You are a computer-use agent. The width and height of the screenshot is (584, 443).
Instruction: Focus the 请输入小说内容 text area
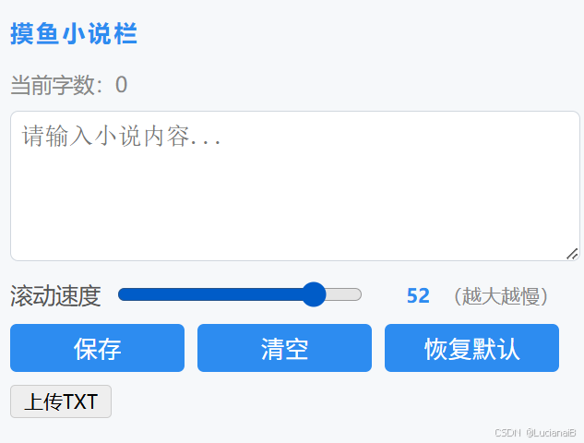point(295,186)
